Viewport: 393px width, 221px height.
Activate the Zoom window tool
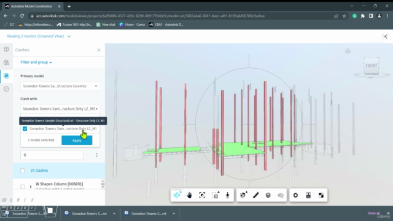click(x=216, y=195)
